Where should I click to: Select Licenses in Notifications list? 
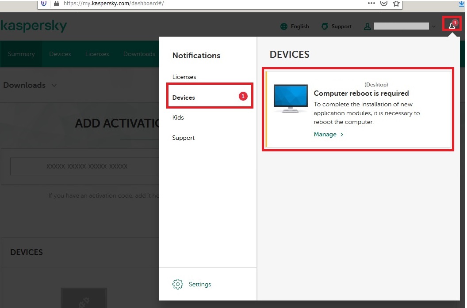(184, 77)
